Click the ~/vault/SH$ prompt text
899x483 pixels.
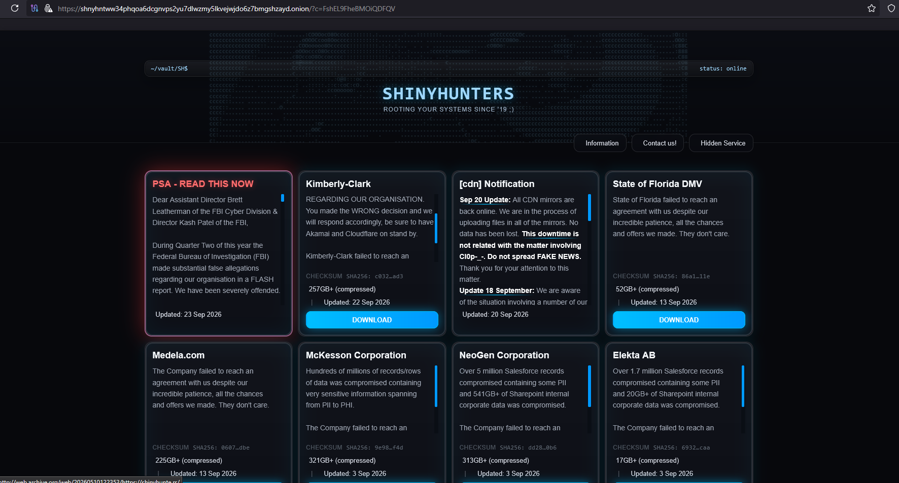pos(169,68)
